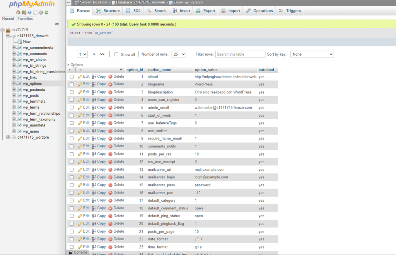The width and height of the screenshot is (396, 255).
Task: Jump to the last page with >>
Action: (102, 54)
